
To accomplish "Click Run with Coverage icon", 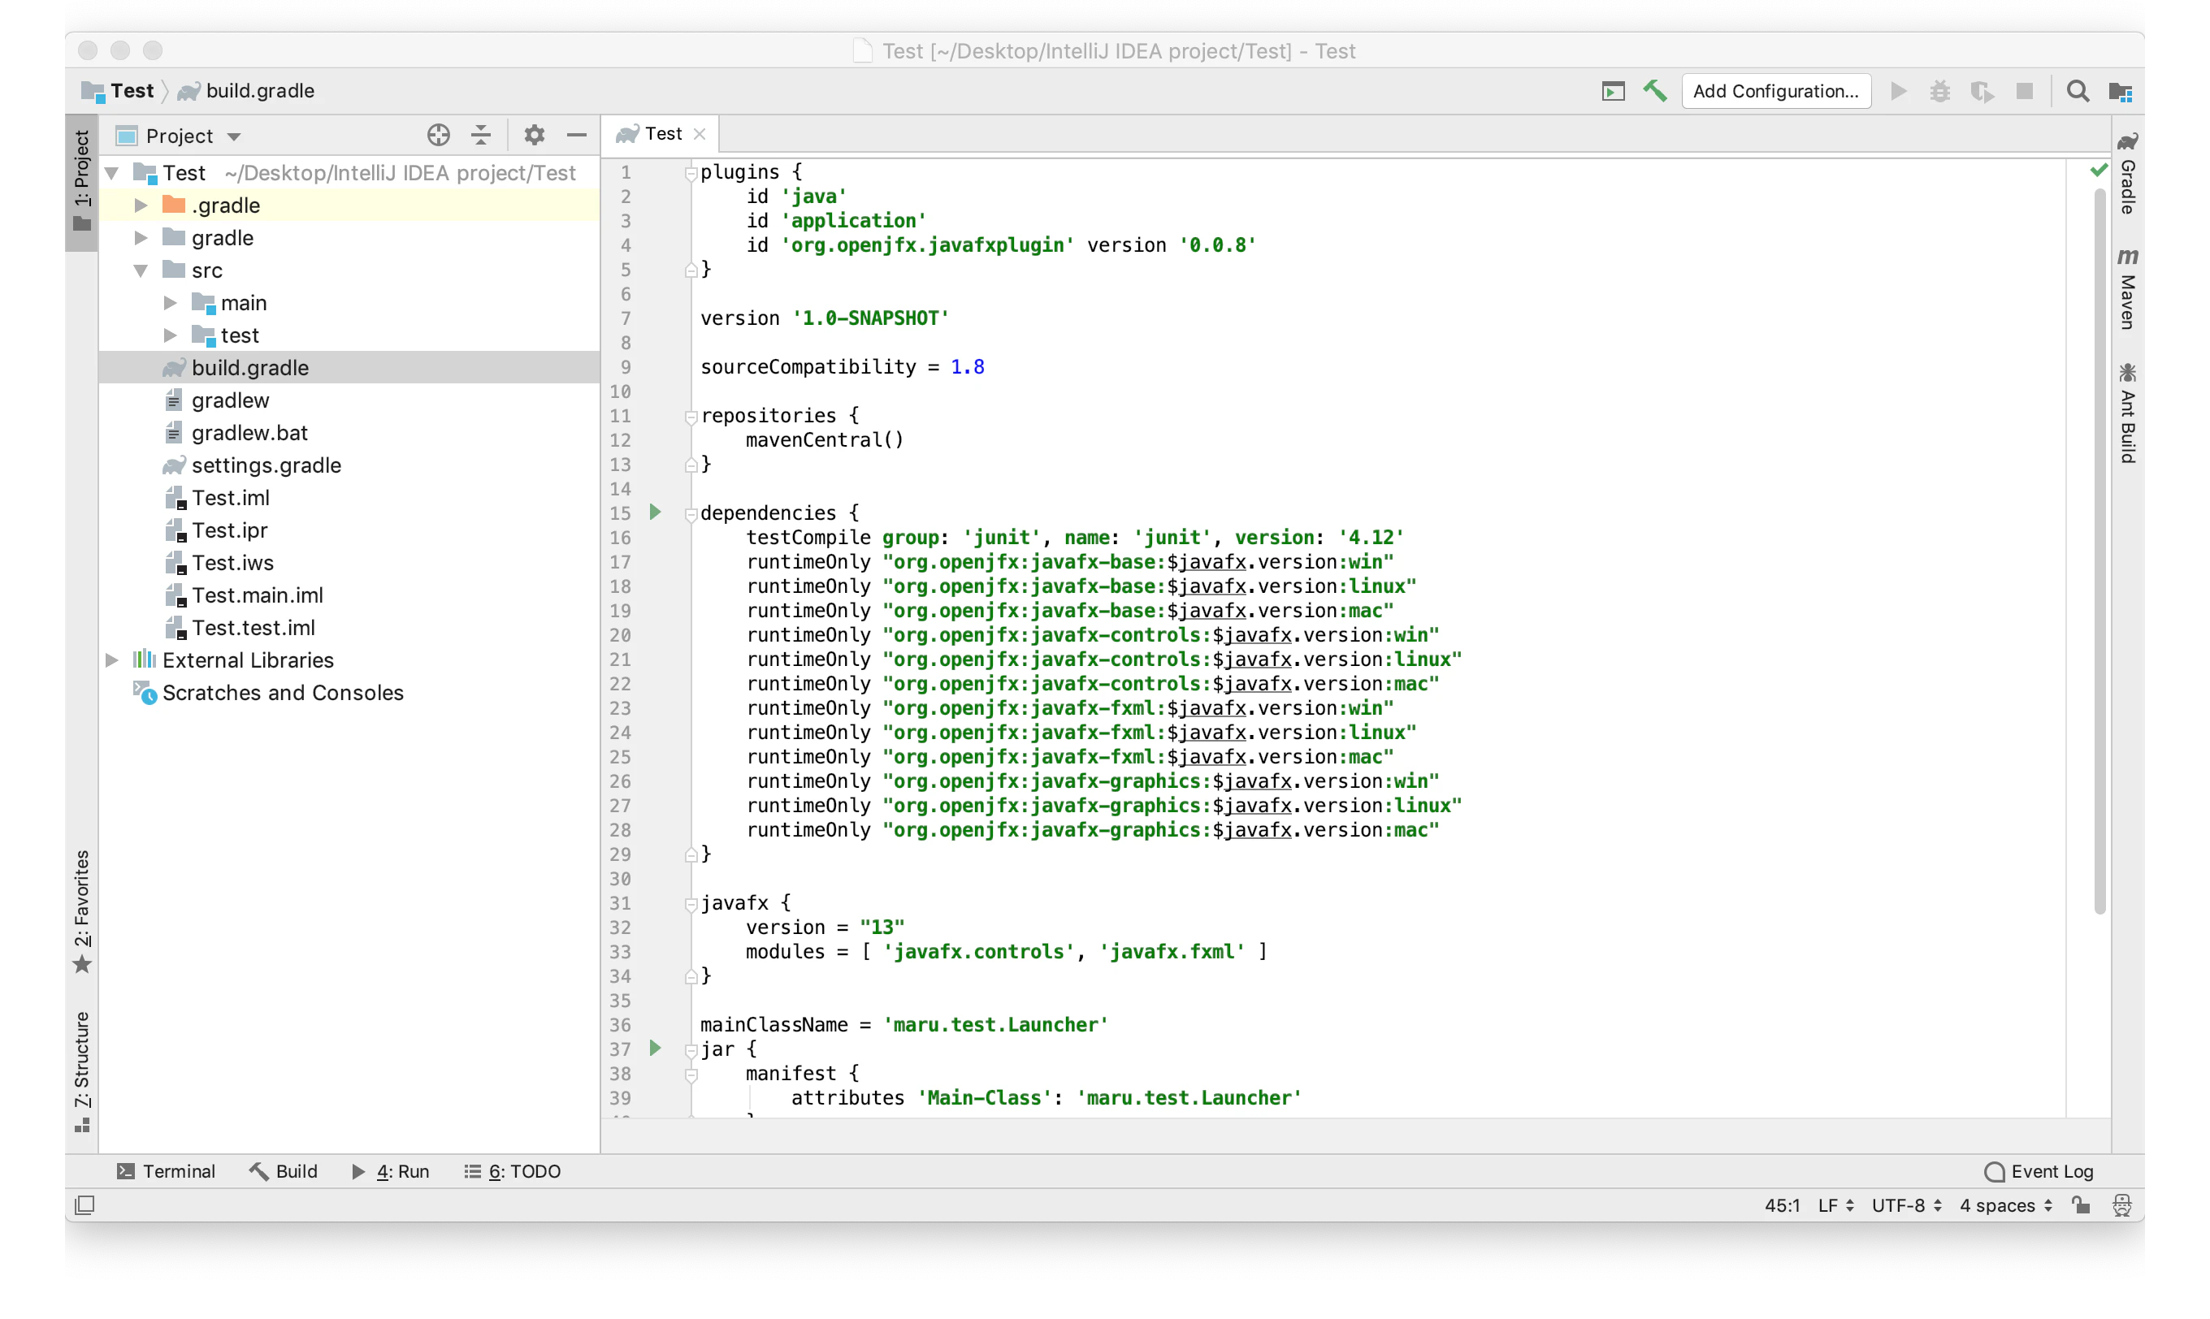I will (1982, 91).
